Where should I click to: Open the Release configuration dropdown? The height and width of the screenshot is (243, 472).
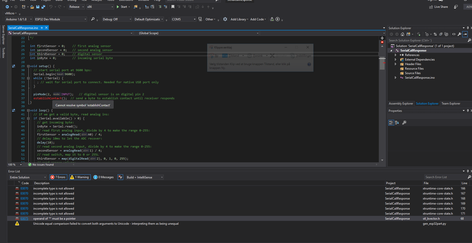click(77, 7)
